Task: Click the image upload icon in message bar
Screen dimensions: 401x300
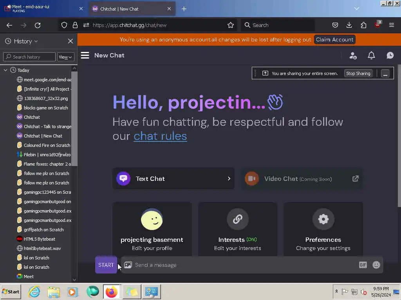Action: coord(128,265)
